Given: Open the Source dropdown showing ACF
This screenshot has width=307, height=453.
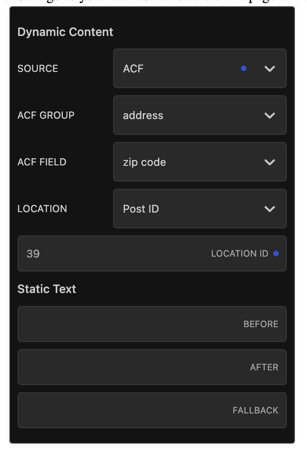Looking at the screenshot, I should tap(180, 69).
